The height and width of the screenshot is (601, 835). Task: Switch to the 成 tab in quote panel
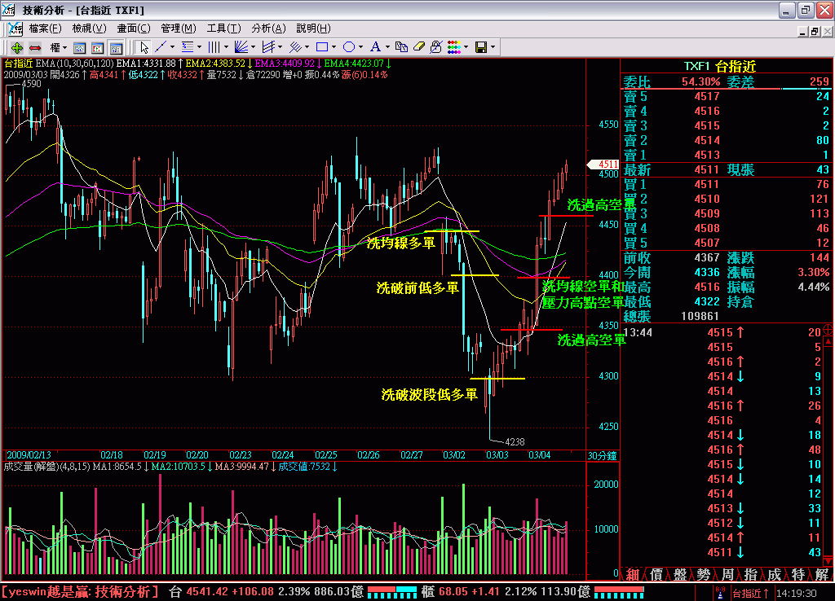775,574
